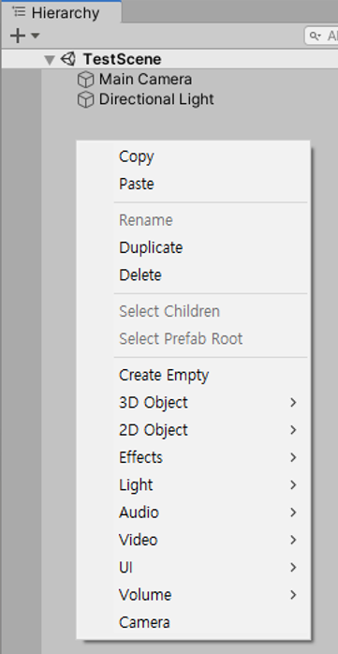Open the dropdown arrow beside the plus
The image size is (338, 654).
click(36, 36)
